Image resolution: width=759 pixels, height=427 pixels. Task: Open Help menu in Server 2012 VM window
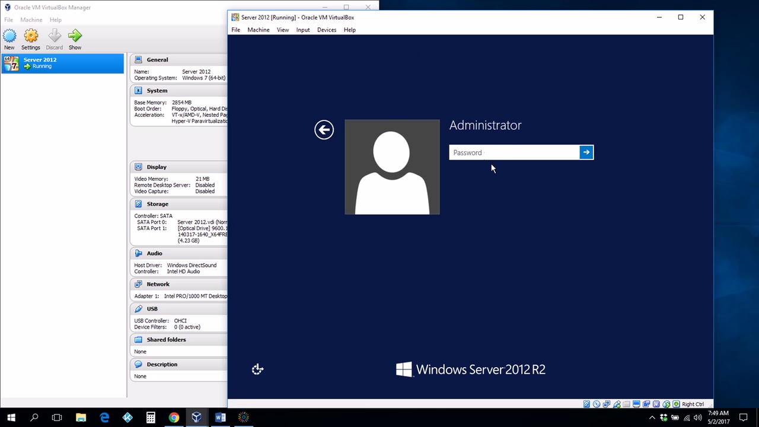350,30
